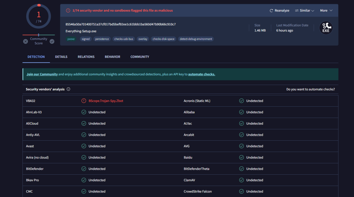The height and width of the screenshot is (197, 354).
Task: Click the 6 hours ago modification value
Action: point(285,30)
